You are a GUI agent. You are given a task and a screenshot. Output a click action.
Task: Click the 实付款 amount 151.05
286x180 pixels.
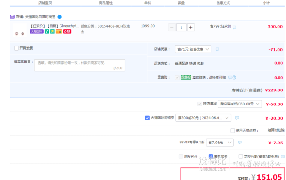point(270,177)
